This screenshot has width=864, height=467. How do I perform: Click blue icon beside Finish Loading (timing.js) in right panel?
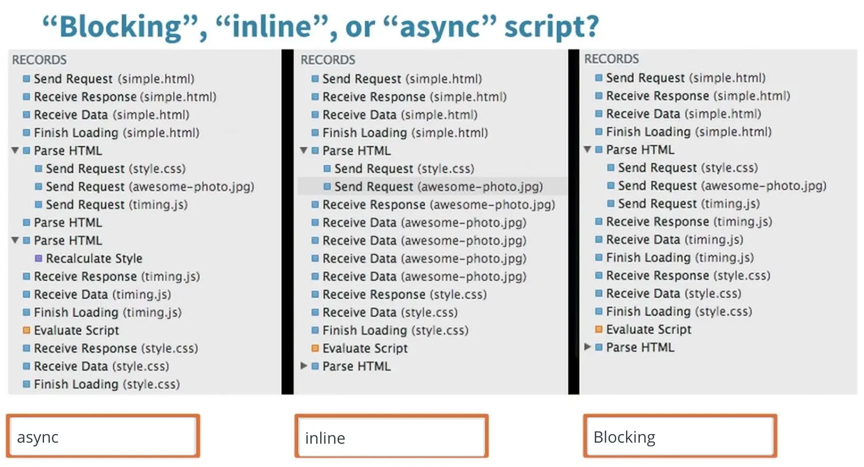598,258
